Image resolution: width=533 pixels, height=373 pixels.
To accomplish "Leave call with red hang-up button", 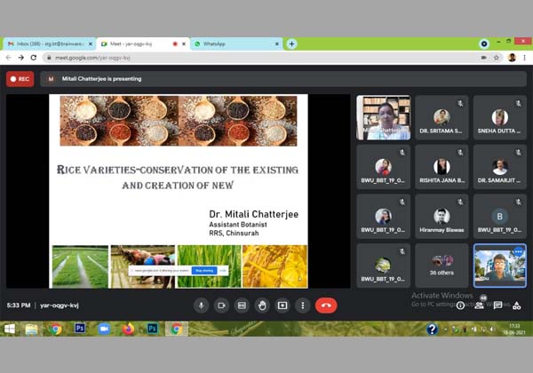I will point(326,305).
